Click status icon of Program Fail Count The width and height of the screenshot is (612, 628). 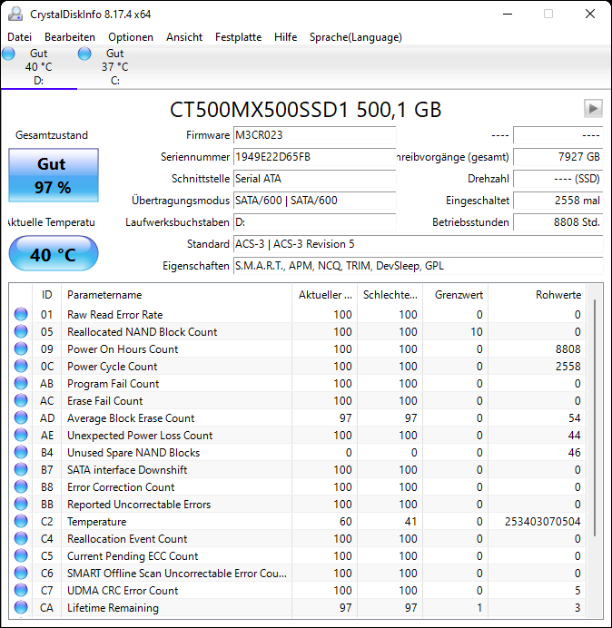tap(21, 383)
